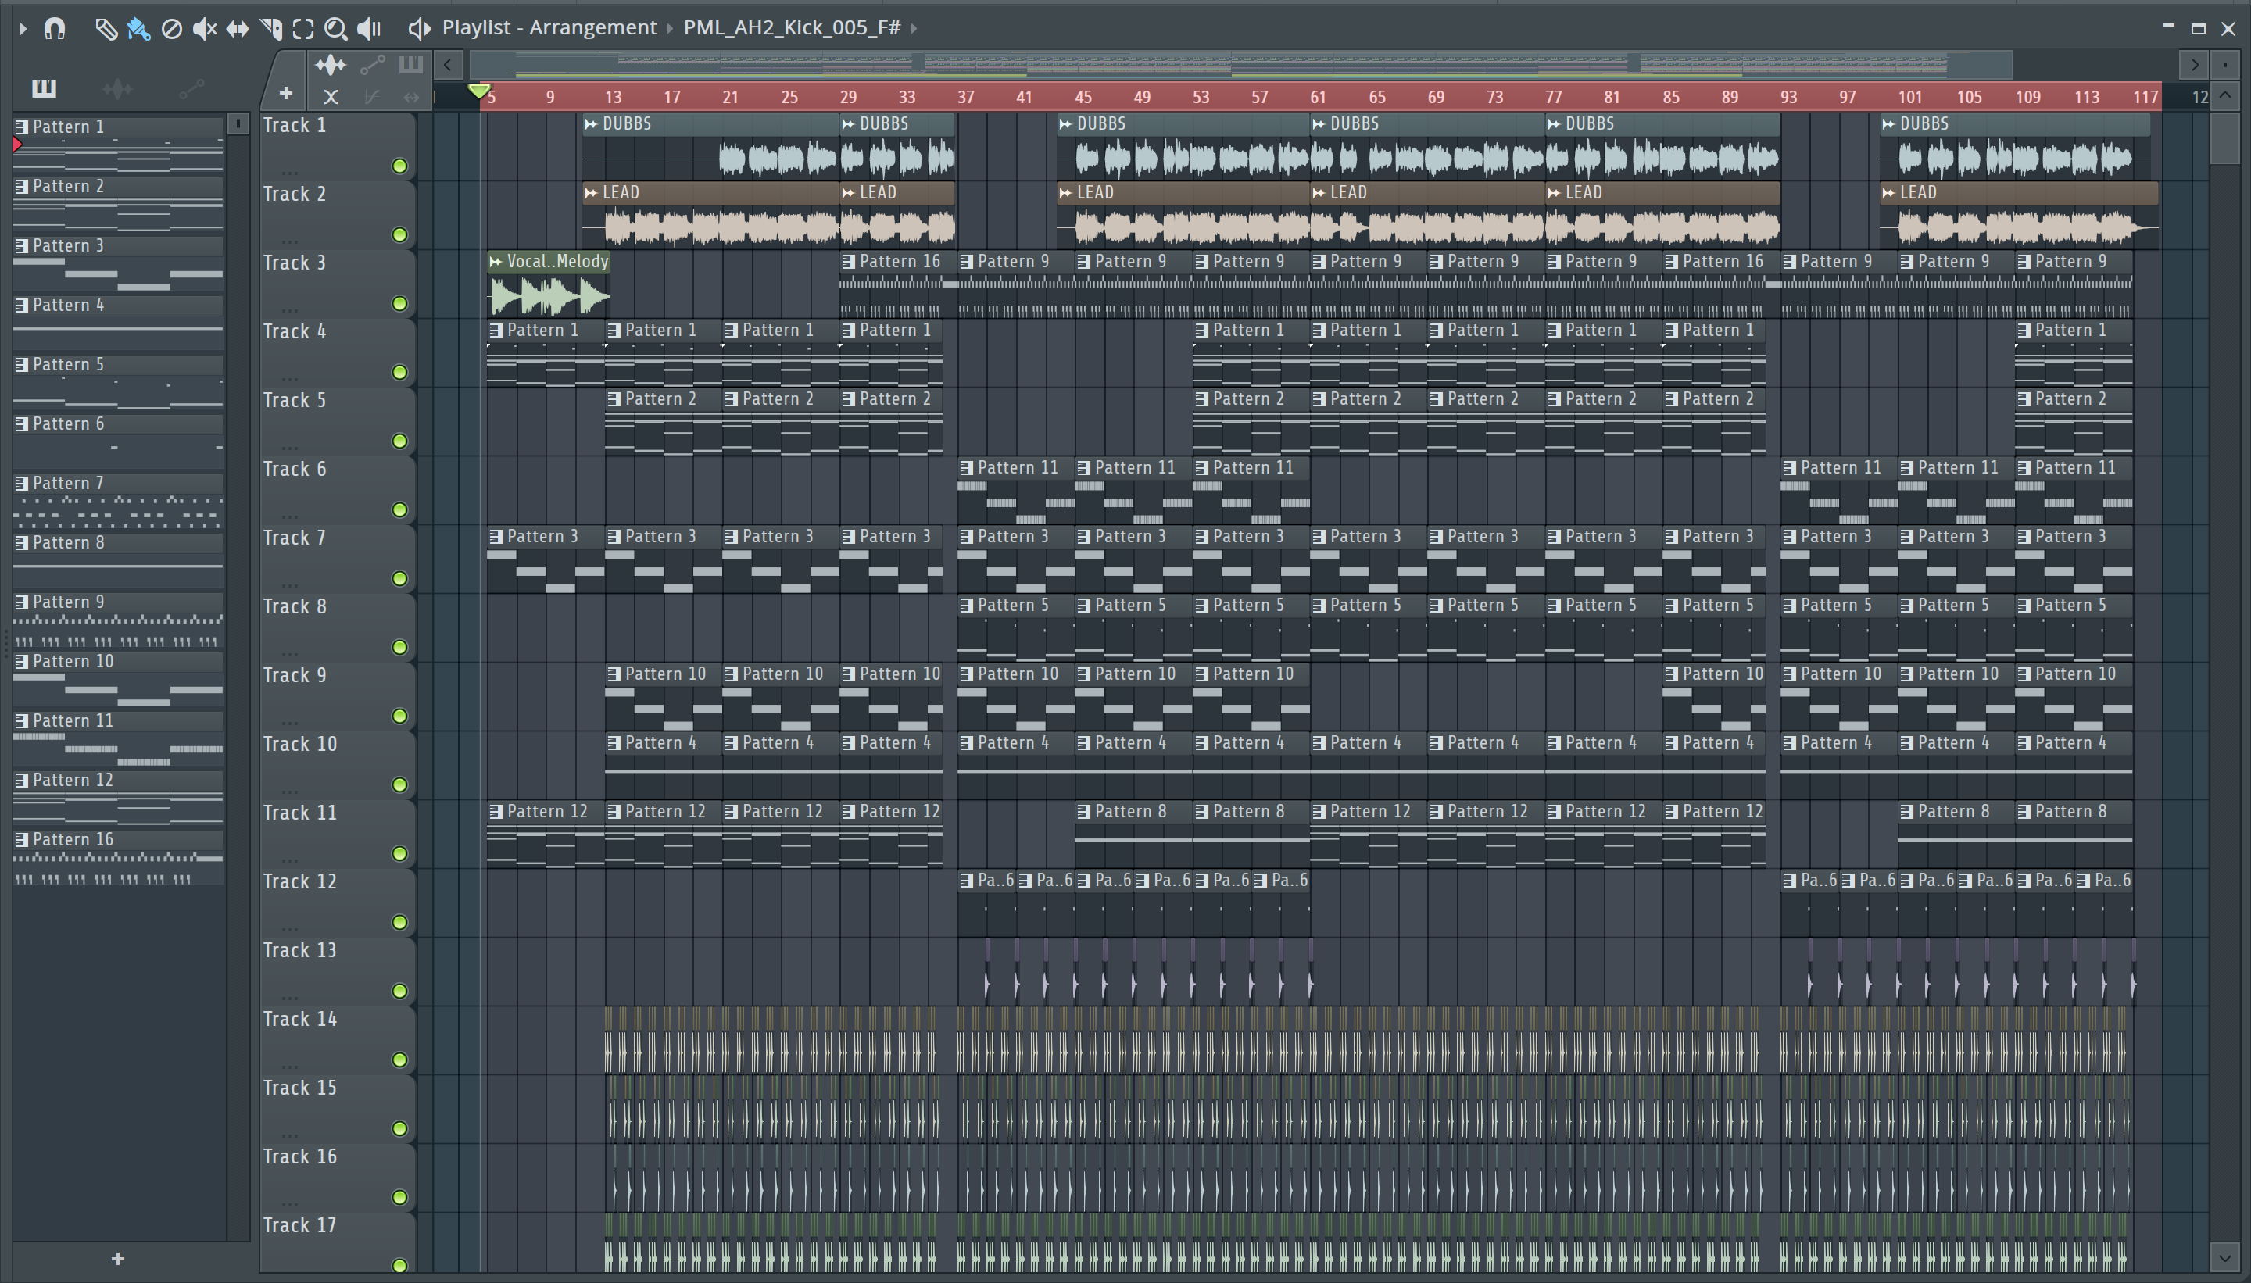Open the playlist options menu arrow
Viewport: 2251px width, 1283px height.
point(22,29)
